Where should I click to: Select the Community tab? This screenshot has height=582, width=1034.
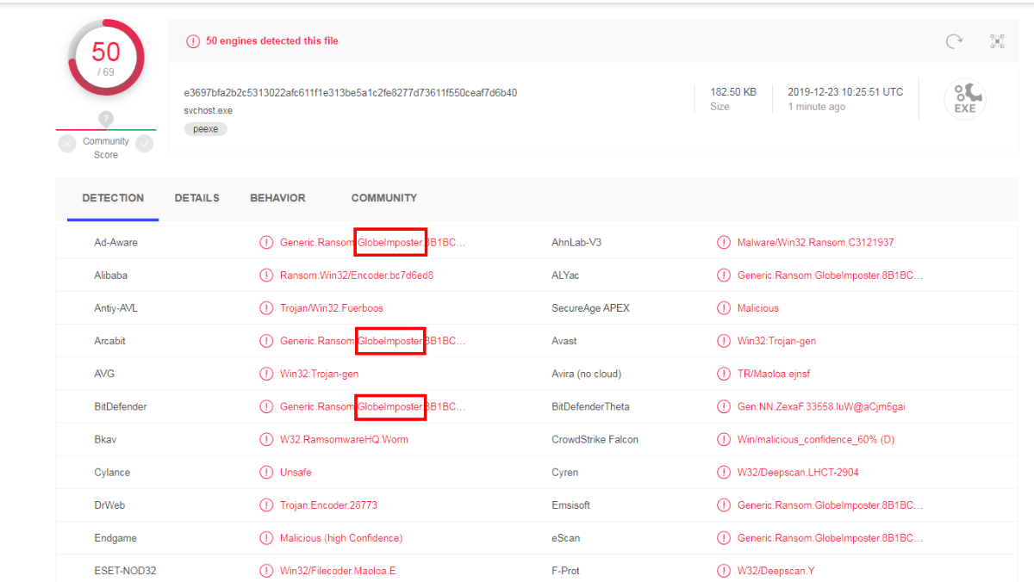(383, 198)
